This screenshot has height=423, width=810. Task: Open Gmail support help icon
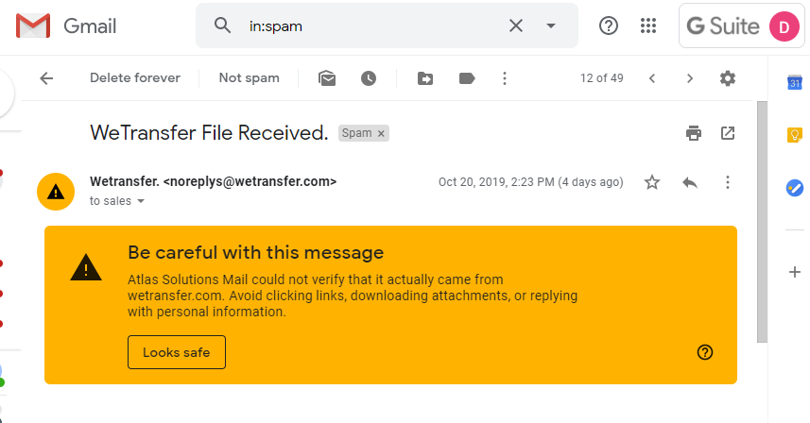click(609, 25)
